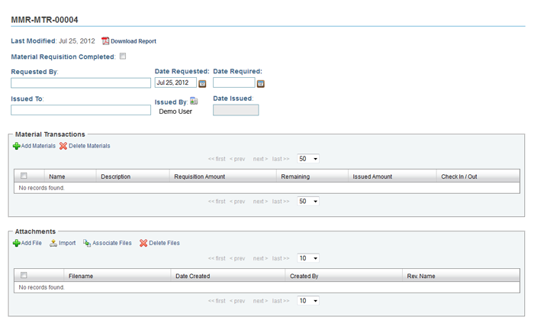Open the Date Required calendar picker
This screenshot has width=534, height=333.
coord(261,83)
